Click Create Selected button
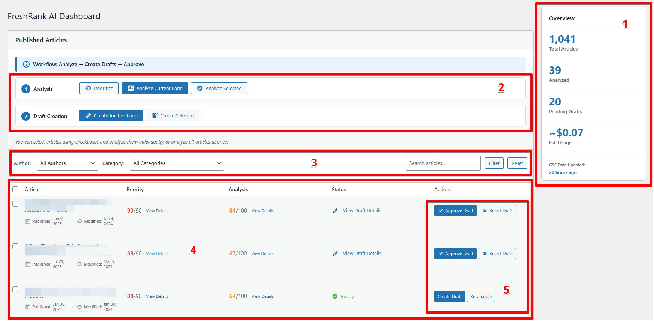Screen dimensions: 654x321 [x=172, y=115]
